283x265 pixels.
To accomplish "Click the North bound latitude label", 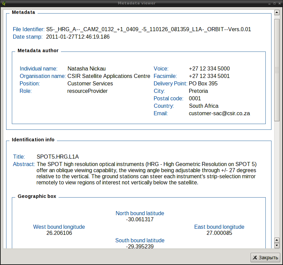I will tap(140, 213).
